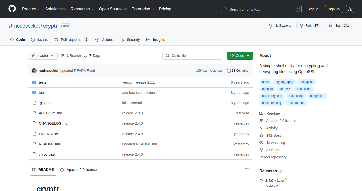Expand the Open Source menu
The image size is (362, 191).
coord(113,9)
